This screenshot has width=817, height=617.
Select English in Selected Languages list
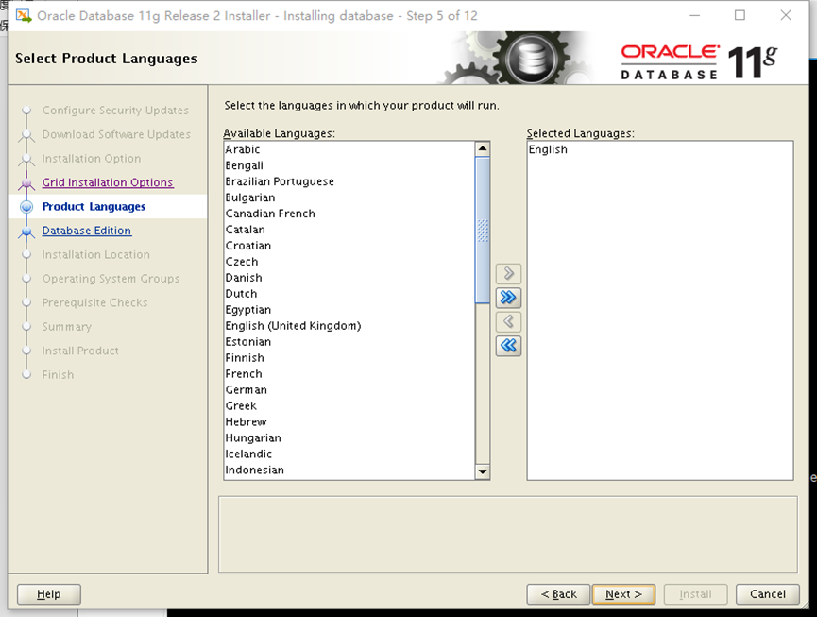coord(660,149)
